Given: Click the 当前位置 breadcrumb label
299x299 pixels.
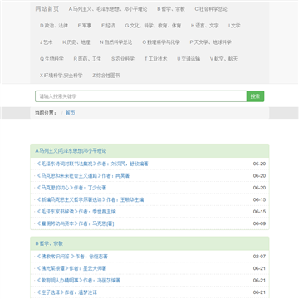Looking at the screenshot, I should tap(46, 113).
